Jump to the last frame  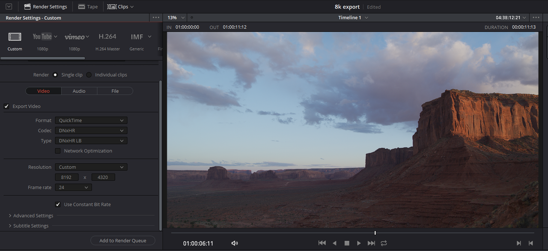pos(371,243)
